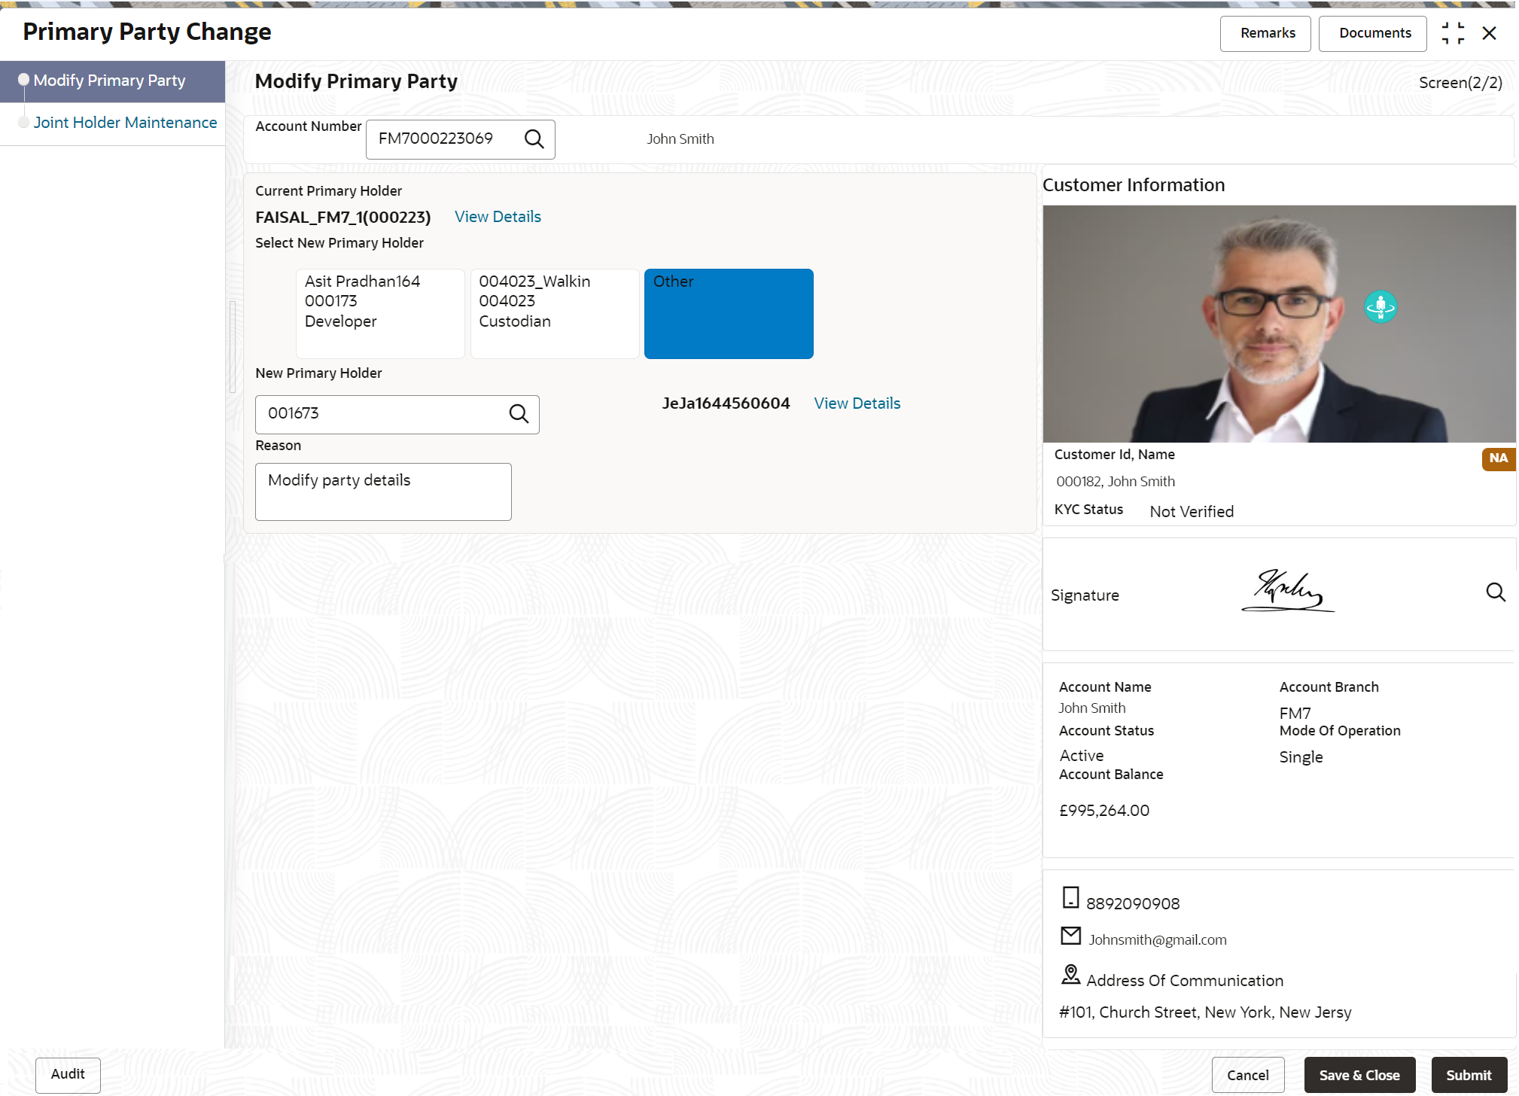This screenshot has height=1096, width=1519.
Task: Click the email envelope icon
Action: click(x=1070, y=936)
